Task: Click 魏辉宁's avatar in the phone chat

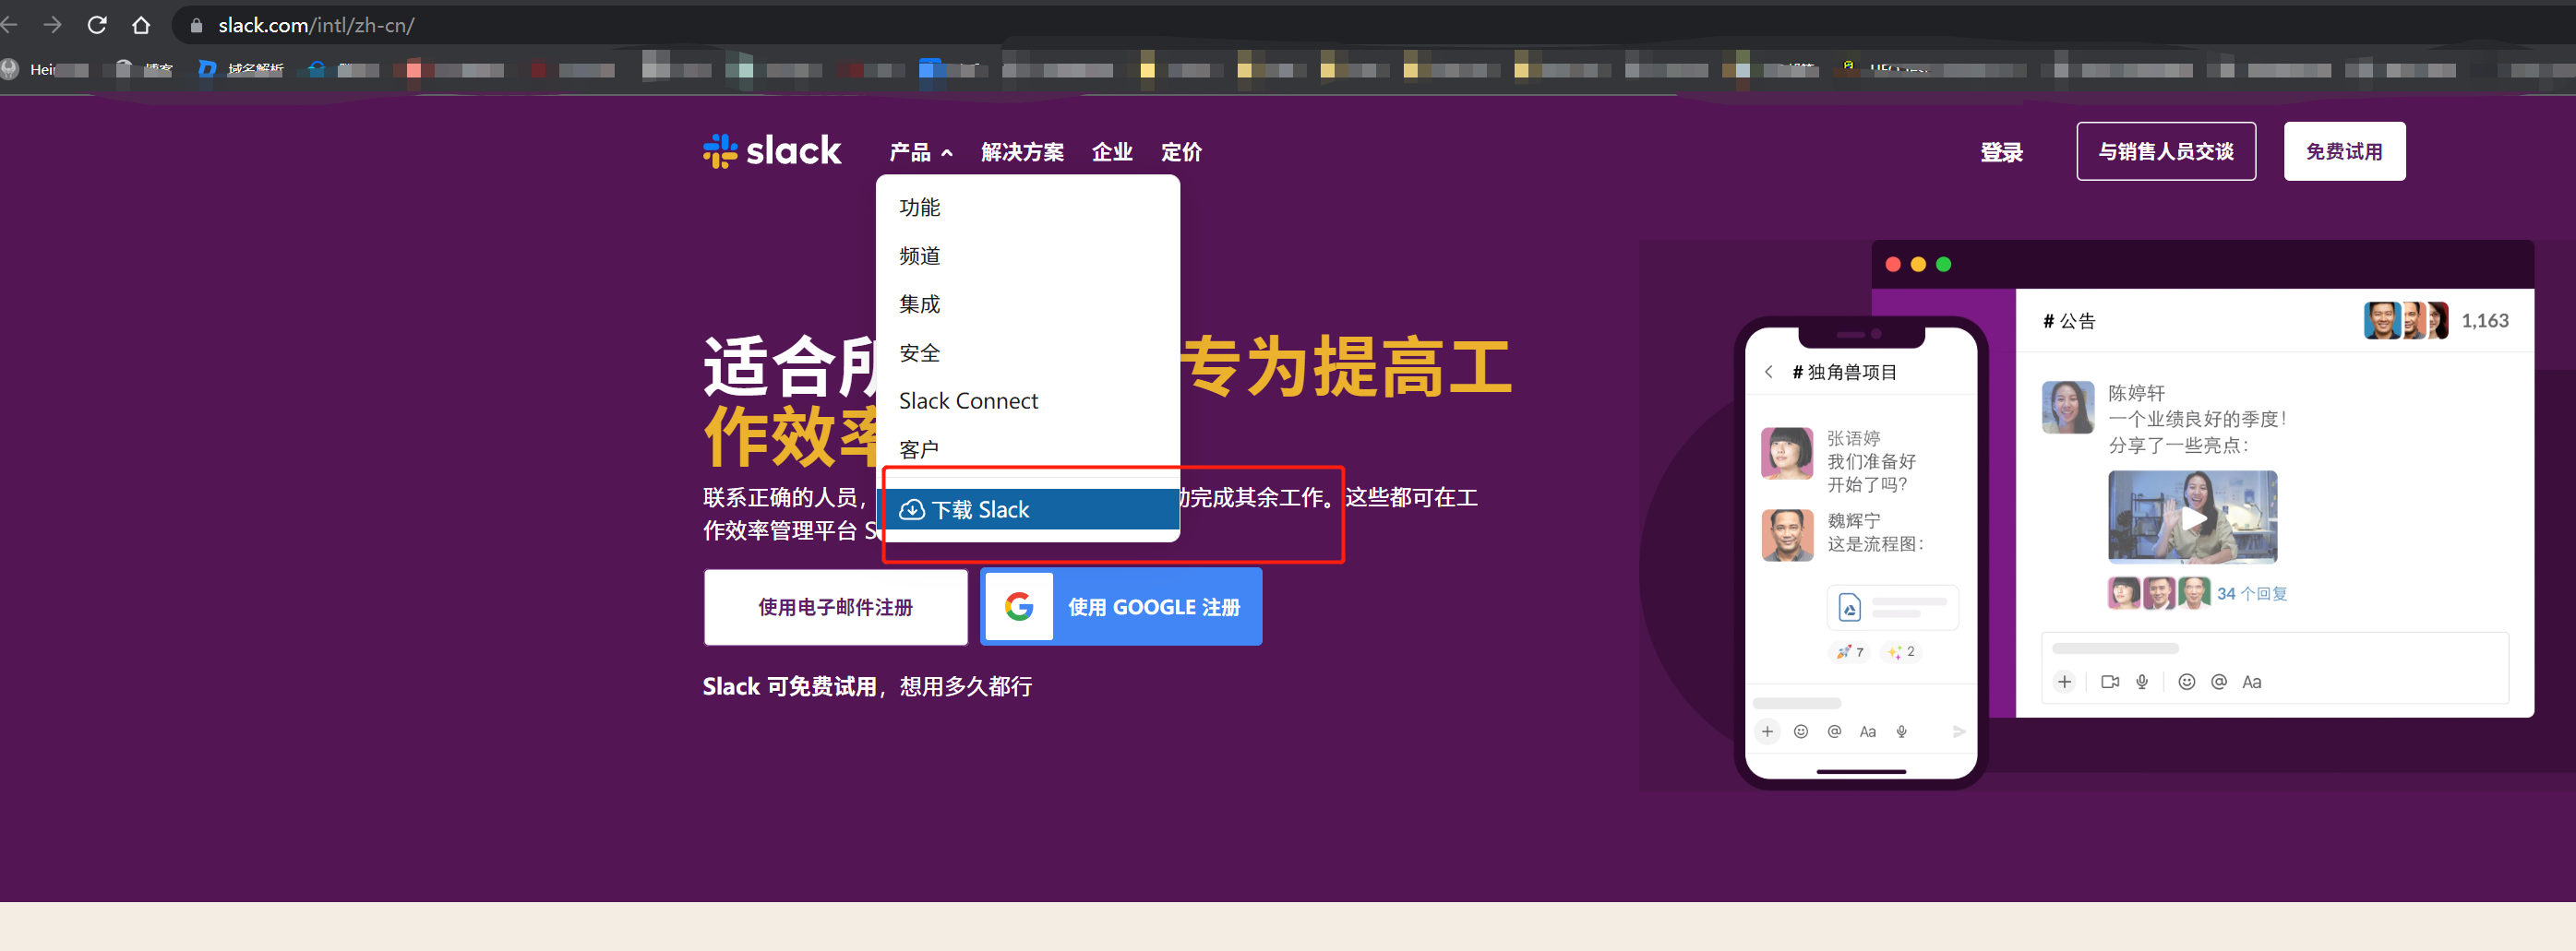Action: point(1786,535)
